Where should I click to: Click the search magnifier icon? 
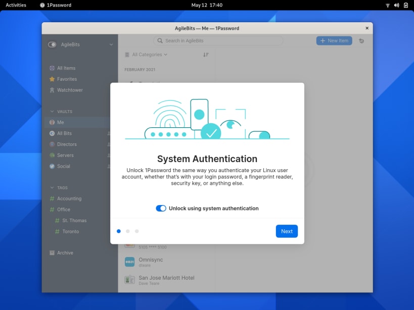(160, 40)
